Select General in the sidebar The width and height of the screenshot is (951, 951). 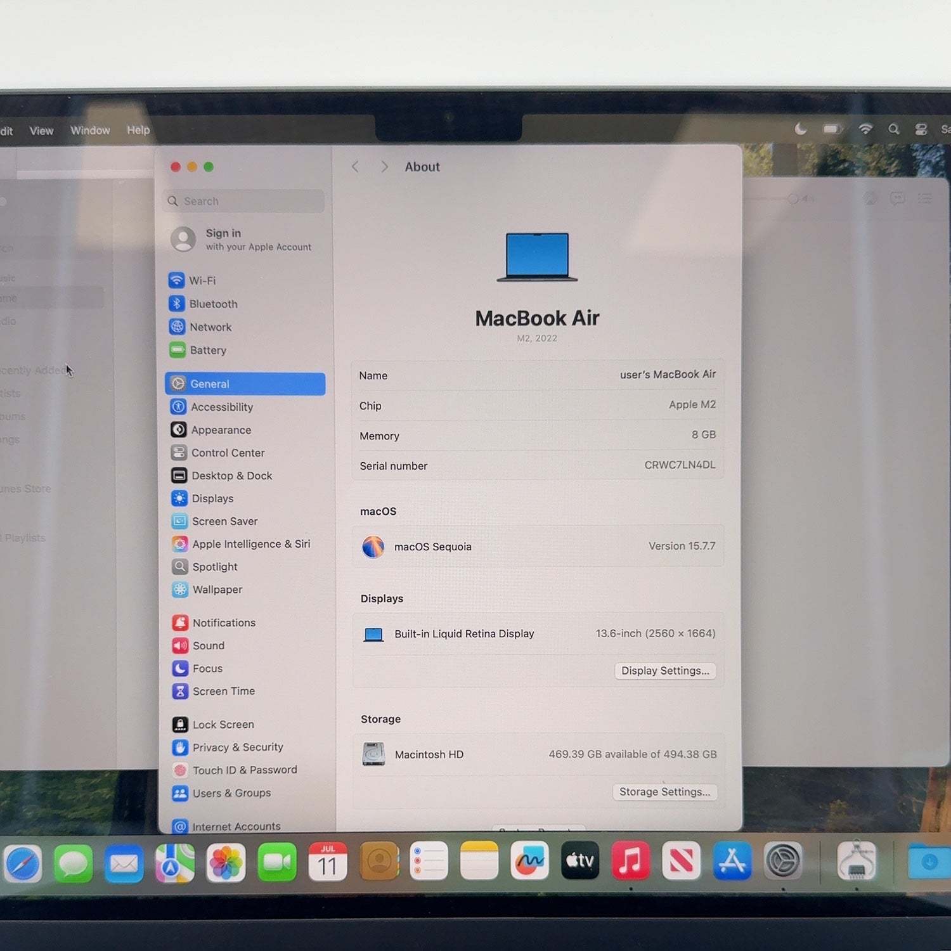click(245, 384)
